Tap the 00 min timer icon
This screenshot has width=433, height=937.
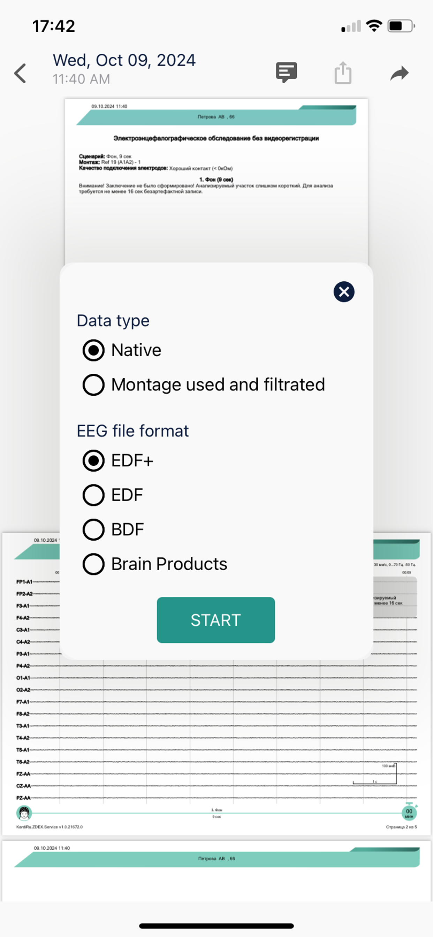[409, 813]
